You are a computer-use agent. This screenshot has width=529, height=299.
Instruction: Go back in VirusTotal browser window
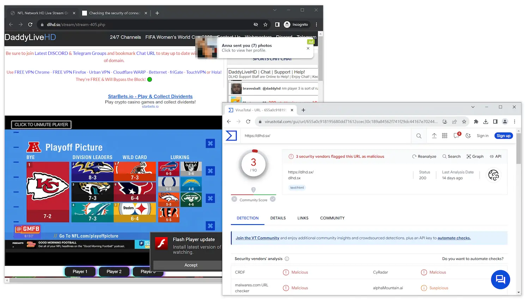[x=229, y=121]
